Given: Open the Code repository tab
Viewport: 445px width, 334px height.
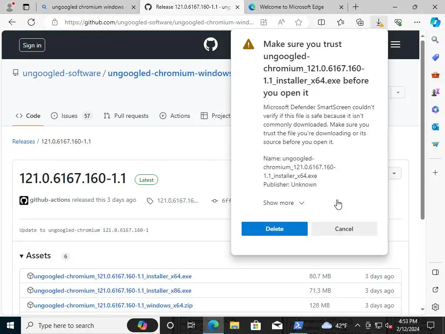Looking at the screenshot, I should (x=28, y=116).
